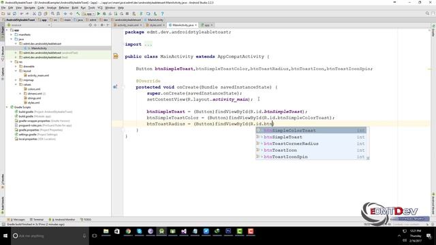Click the Task View taskbar icon
The image size is (436, 245).
click(95, 236)
